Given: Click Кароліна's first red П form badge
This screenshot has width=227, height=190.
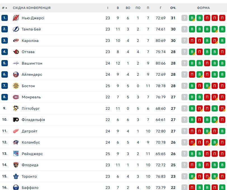Looking at the screenshot, I should coord(192,41).
